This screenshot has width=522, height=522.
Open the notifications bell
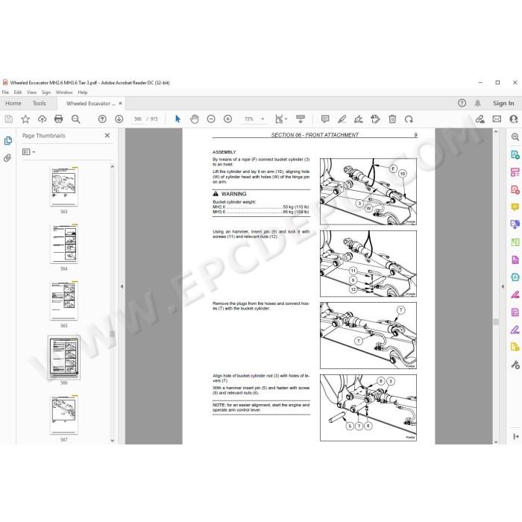(x=477, y=103)
